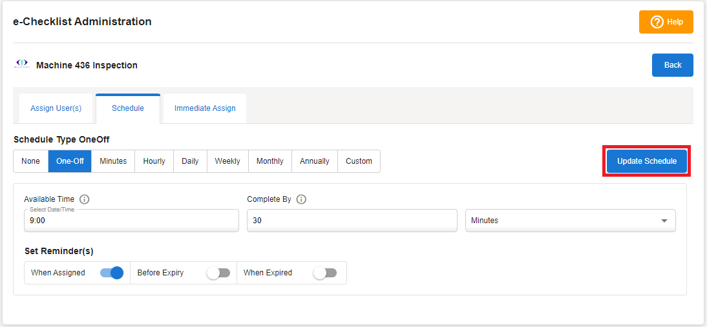The height and width of the screenshot is (327, 707).
Task: Click the Available Time info icon
Action: pos(84,199)
